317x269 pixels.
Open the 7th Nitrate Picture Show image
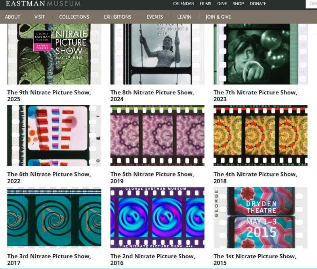coord(260,54)
